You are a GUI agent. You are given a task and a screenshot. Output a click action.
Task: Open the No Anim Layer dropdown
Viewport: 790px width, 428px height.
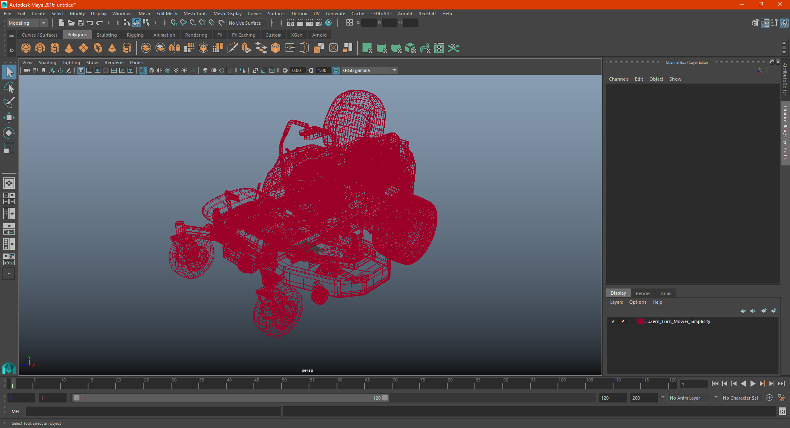(x=688, y=398)
